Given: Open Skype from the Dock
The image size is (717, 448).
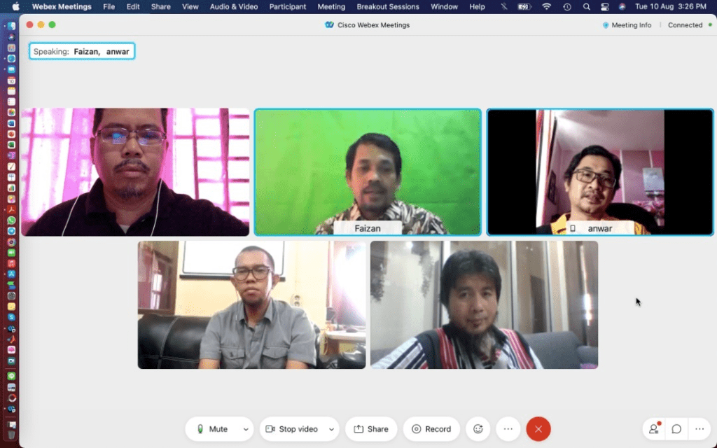Looking at the screenshot, I should (11, 317).
